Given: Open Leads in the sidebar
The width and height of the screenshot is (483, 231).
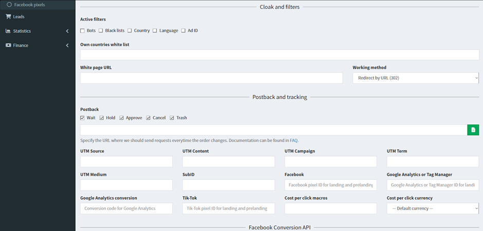Looking at the screenshot, I should pyautogui.click(x=19, y=16).
